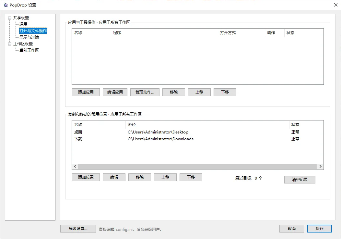
Task: Click the 打开方式 column header
Action: coord(241,33)
